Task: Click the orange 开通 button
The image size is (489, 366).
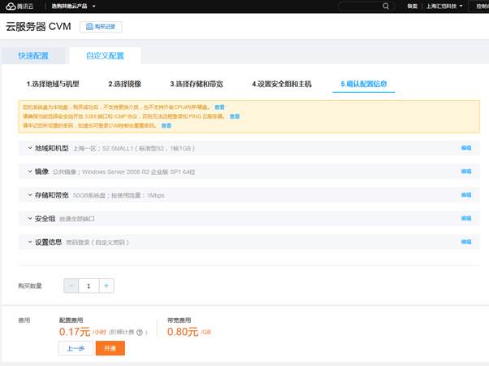Action: (x=110, y=348)
